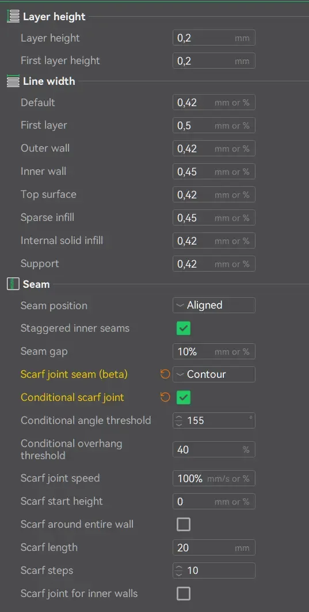Click the Scarf joint seam (beta) label

[74, 374]
